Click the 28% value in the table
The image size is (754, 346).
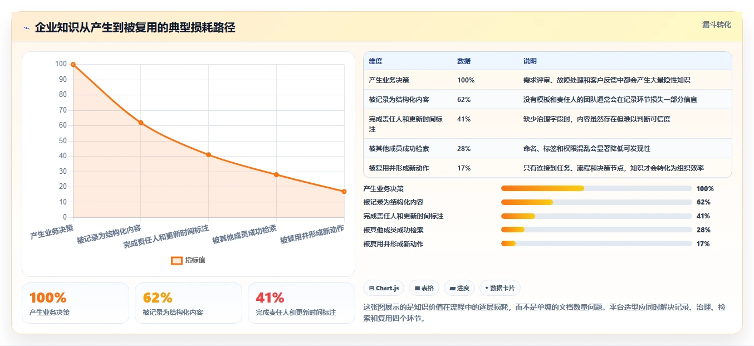coord(464,149)
